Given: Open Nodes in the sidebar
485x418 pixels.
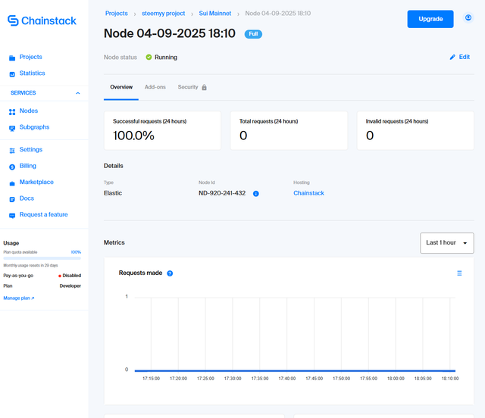Looking at the screenshot, I should coord(29,111).
